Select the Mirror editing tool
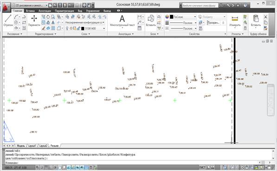The height and width of the screenshot is (171, 277). click(x=53, y=23)
